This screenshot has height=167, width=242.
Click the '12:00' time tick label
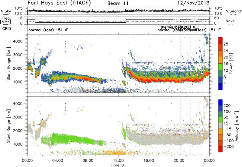tap(118, 161)
